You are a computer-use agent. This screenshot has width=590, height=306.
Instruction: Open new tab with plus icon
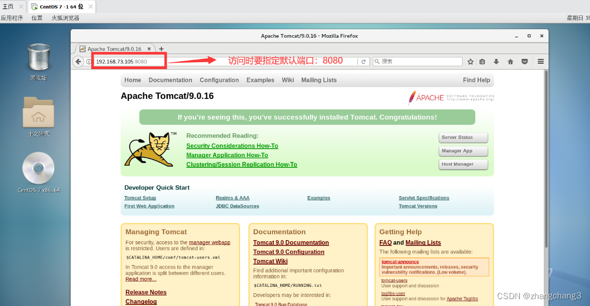pyautogui.click(x=161, y=49)
